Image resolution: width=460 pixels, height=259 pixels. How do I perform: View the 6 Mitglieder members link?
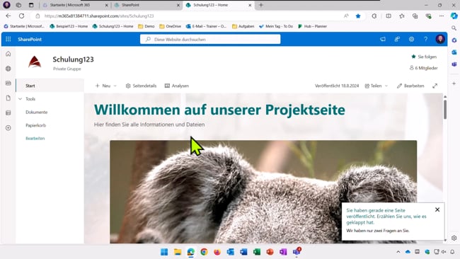click(x=424, y=68)
